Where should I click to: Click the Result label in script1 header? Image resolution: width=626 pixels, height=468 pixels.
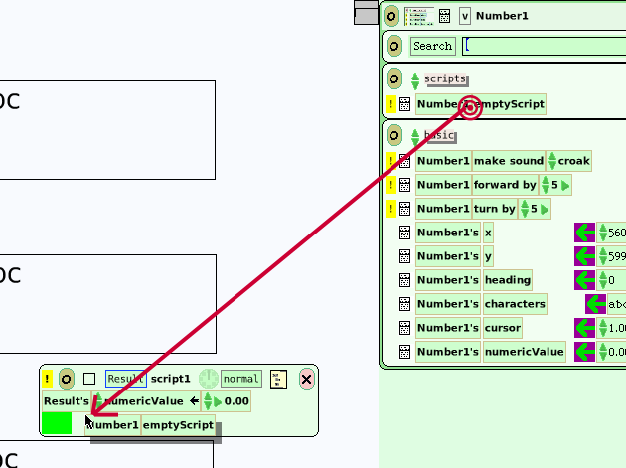point(126,379)
